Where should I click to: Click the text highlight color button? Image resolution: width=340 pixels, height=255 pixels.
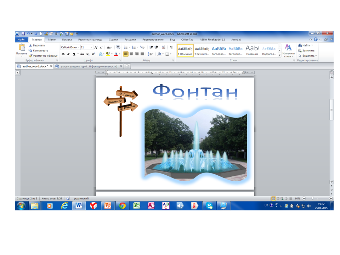coord(108,54)
